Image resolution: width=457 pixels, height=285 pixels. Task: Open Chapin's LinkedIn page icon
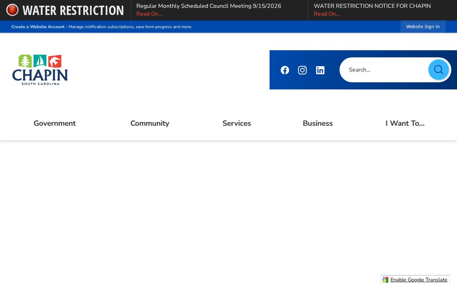click(320, 70)
